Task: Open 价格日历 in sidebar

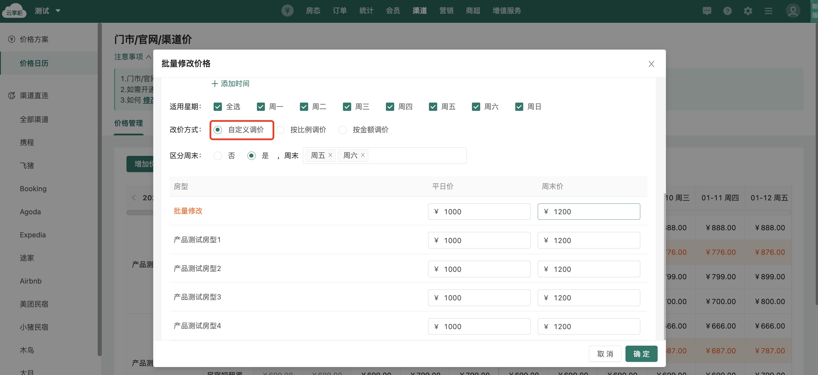Action: (x=34, y=63)
